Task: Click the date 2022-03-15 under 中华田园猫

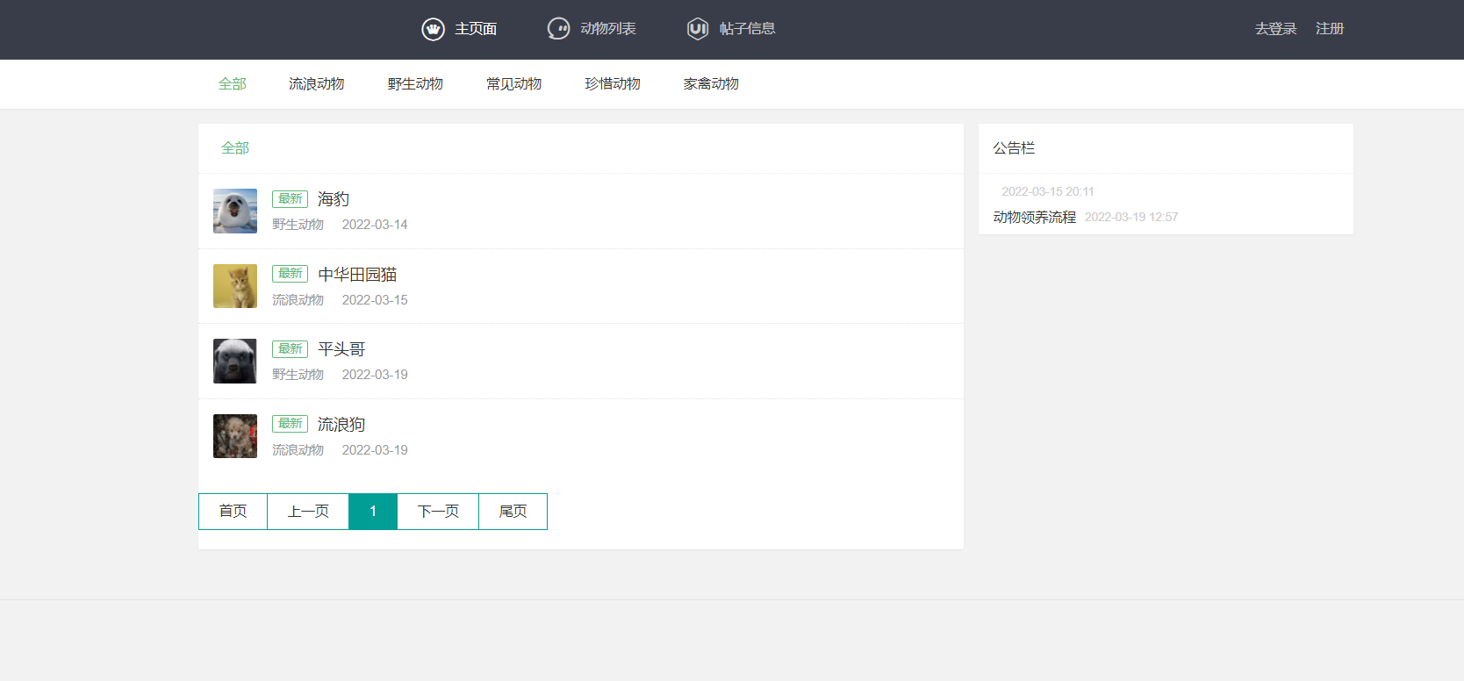Action: [375, 300]
